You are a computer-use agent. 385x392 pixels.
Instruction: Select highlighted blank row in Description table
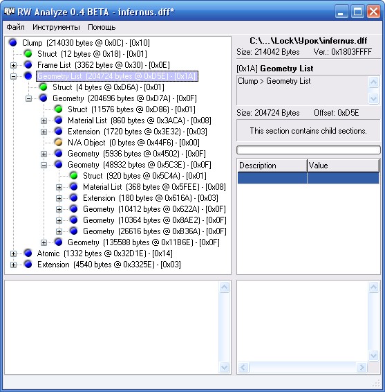point(308,178)
